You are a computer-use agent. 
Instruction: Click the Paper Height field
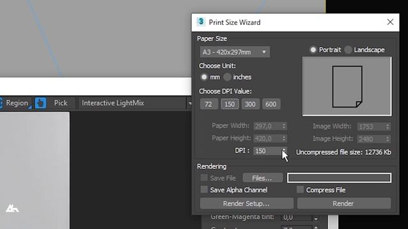point(268,139)
